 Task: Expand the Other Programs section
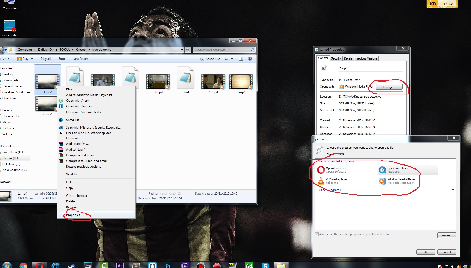click(x=453, y=190)
